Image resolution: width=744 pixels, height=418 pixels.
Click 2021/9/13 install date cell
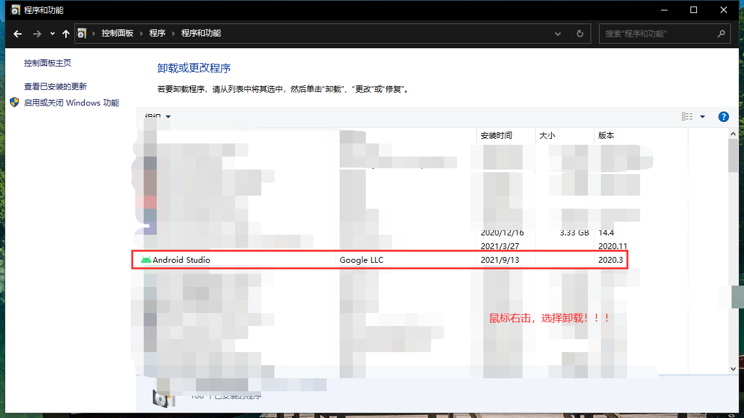500,260
